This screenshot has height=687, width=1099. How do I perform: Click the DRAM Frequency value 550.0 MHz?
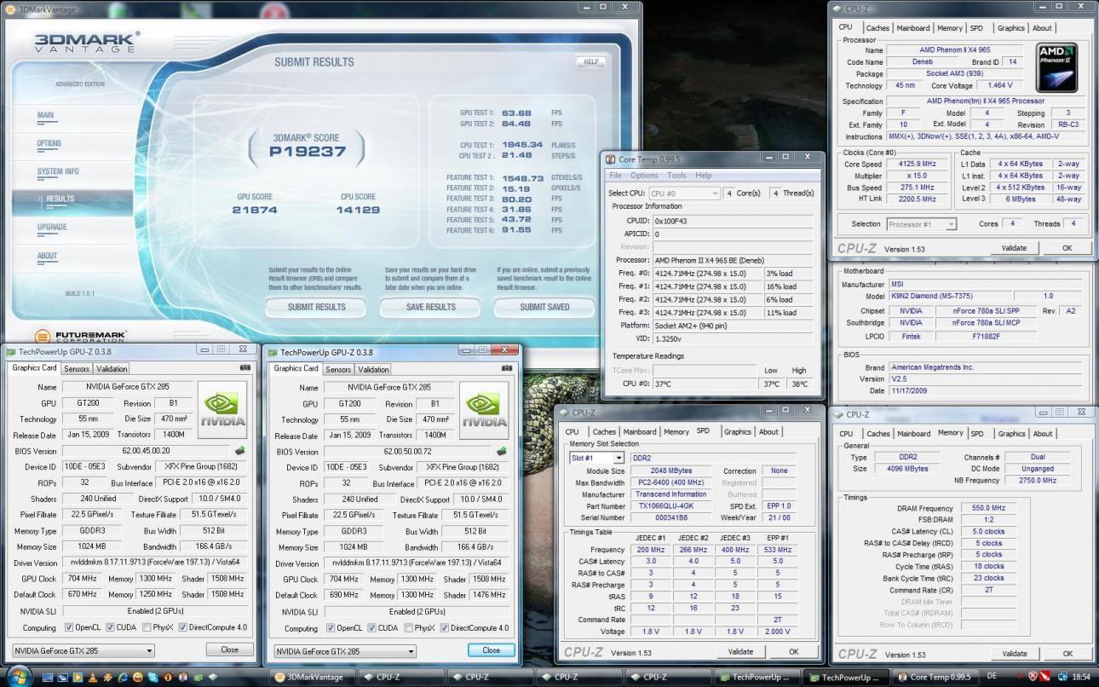coord(987,508)
